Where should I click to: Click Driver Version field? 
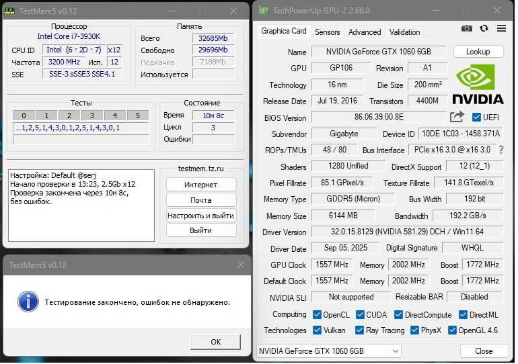(407, 232)
